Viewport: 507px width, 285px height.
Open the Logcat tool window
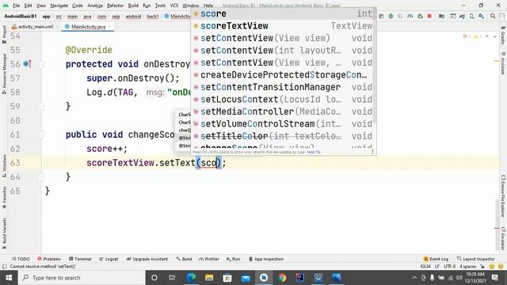coord(109,259)
